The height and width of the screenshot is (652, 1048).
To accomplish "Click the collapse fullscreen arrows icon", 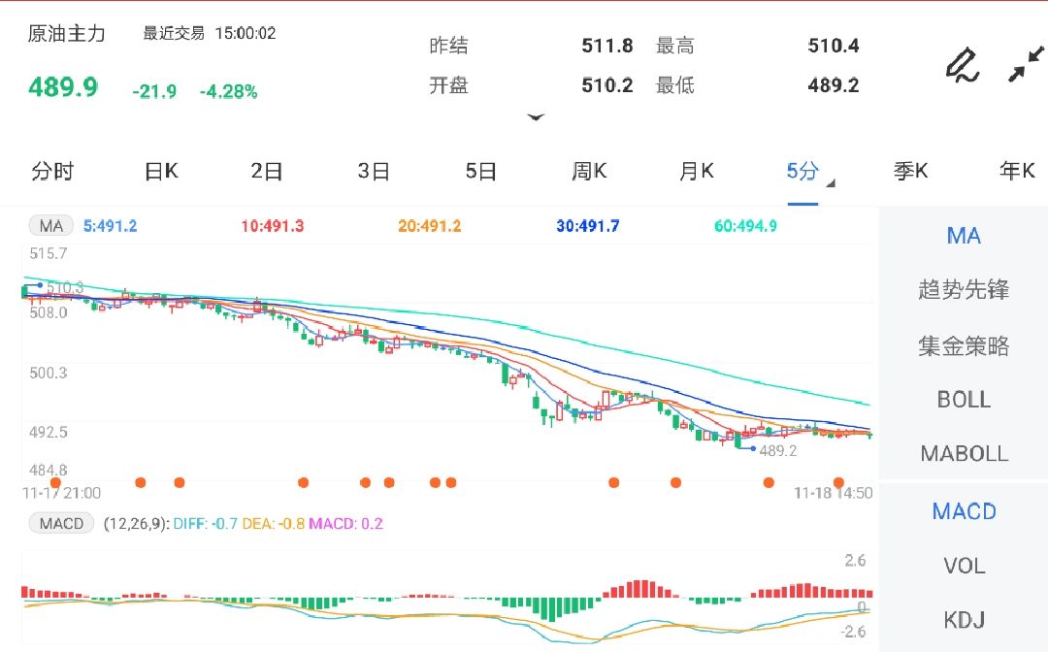I will pos(1025,65).
